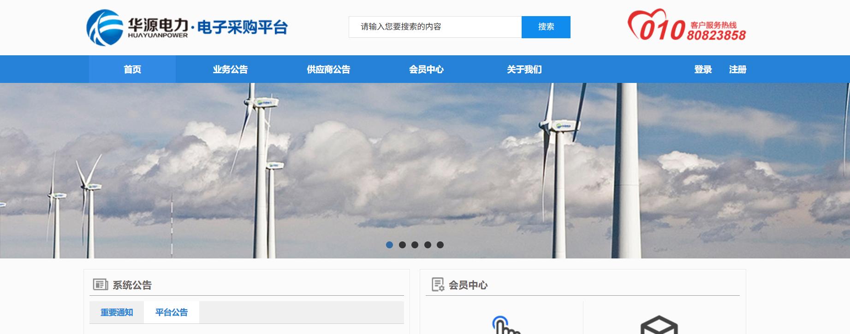Click the 010 hotline heart graphic
This screenshot has height=334, width=850.
click(x=656, y=25)
